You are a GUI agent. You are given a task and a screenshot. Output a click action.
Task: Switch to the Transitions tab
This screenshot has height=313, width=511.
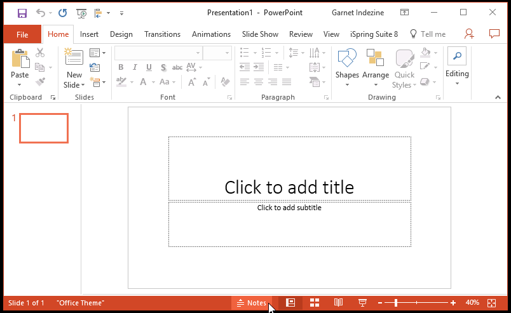[x=162, y=34]
